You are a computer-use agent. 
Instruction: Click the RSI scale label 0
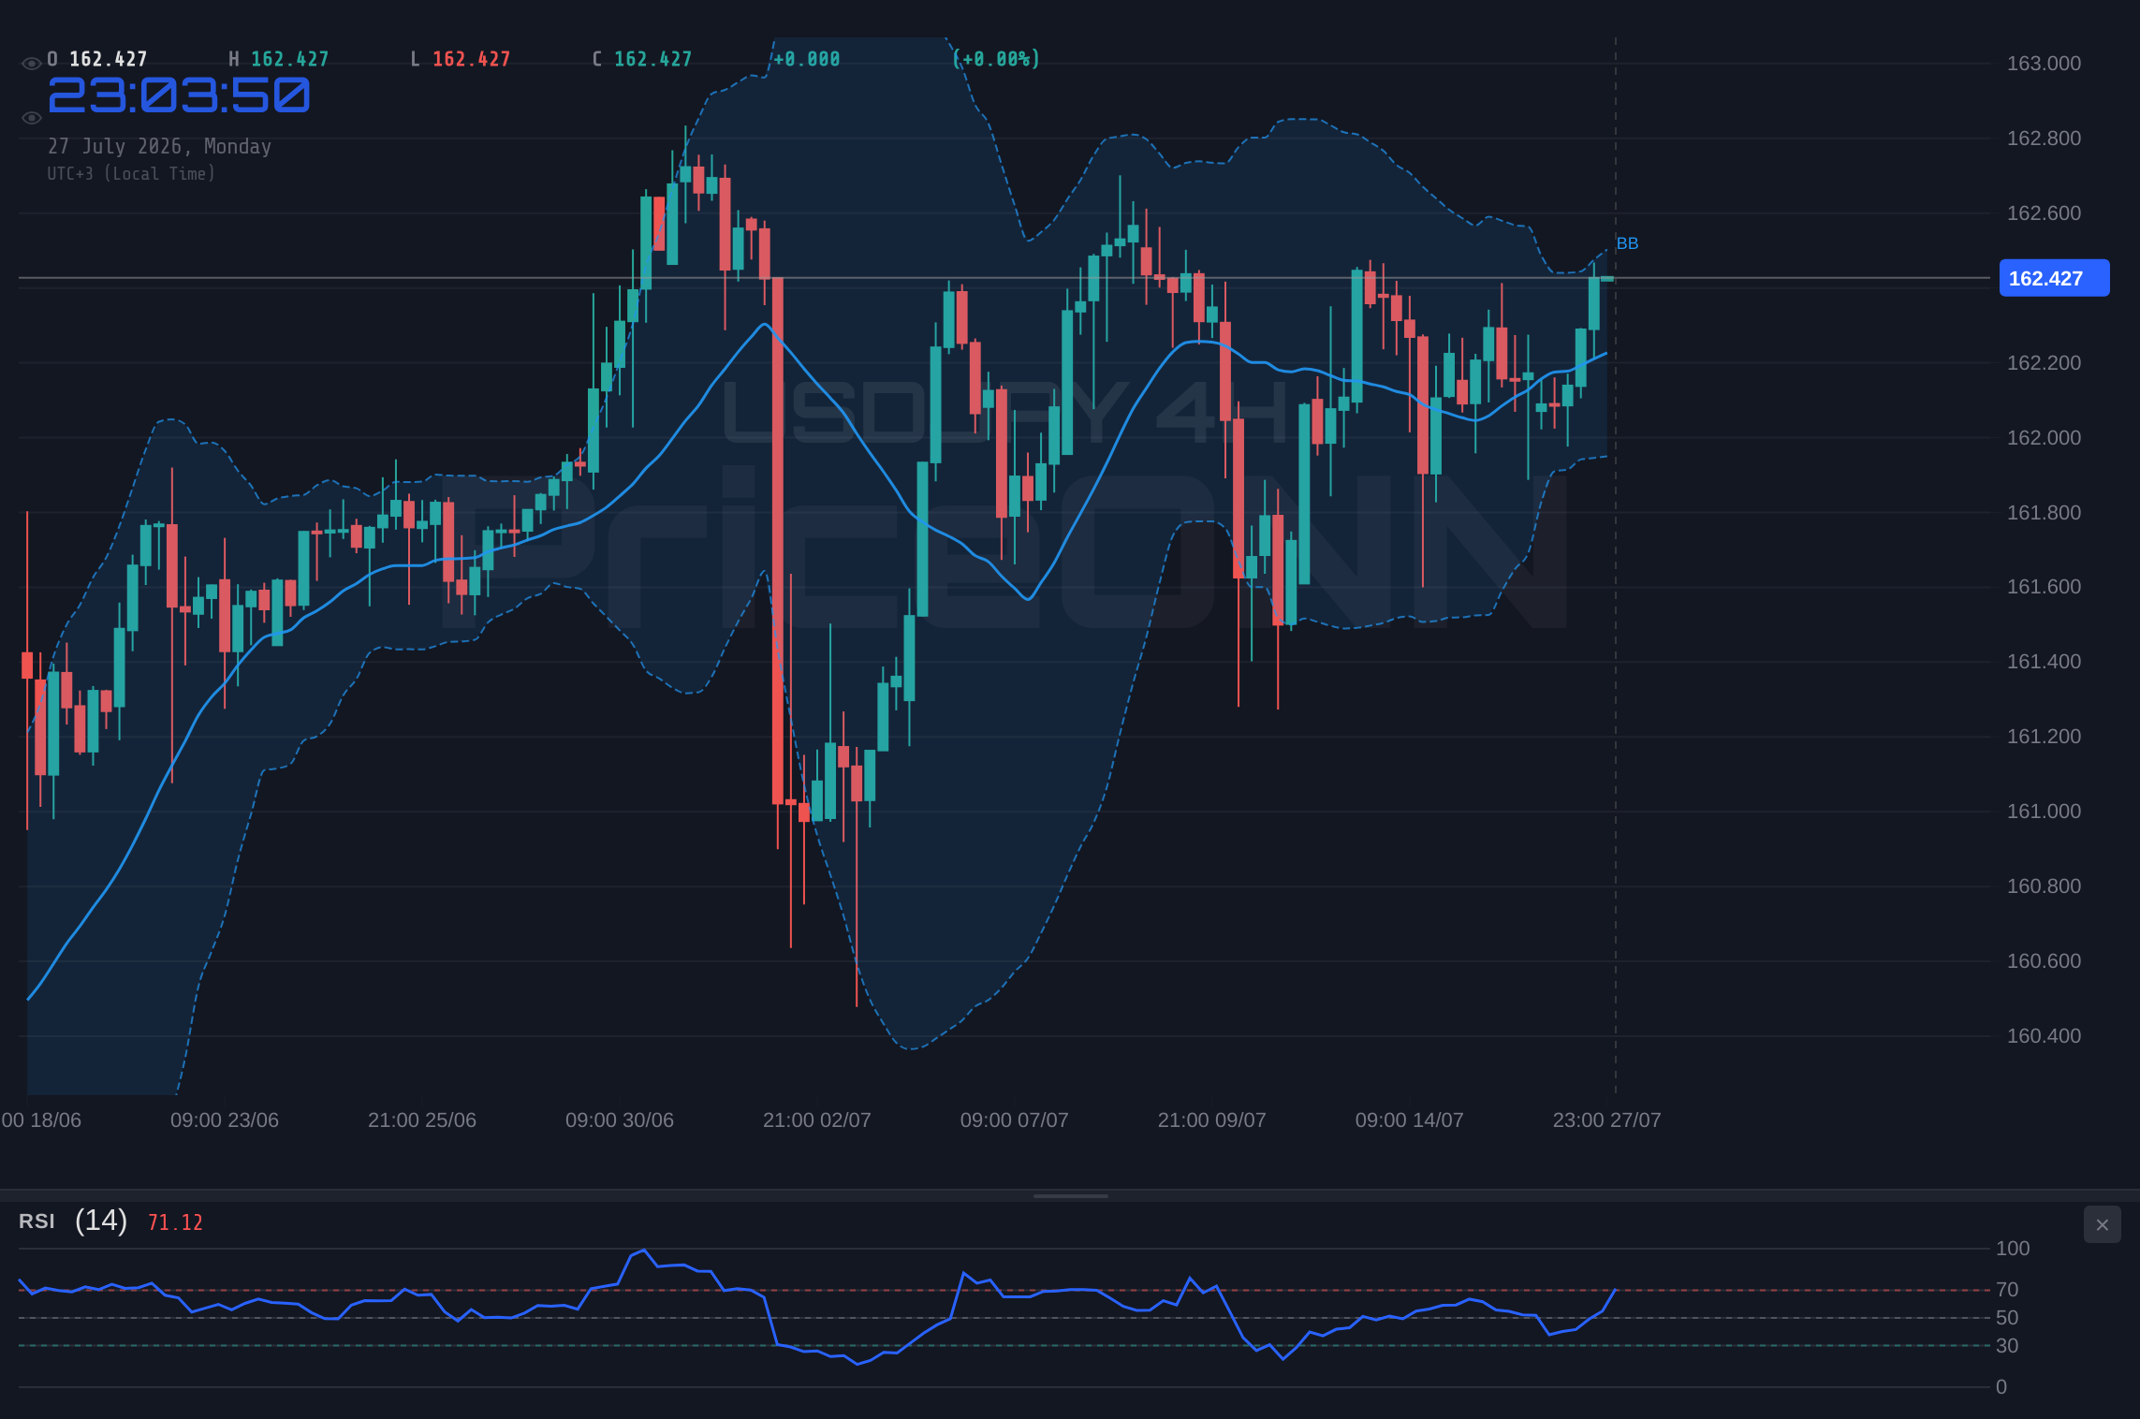click(x=2001, y=1387)
